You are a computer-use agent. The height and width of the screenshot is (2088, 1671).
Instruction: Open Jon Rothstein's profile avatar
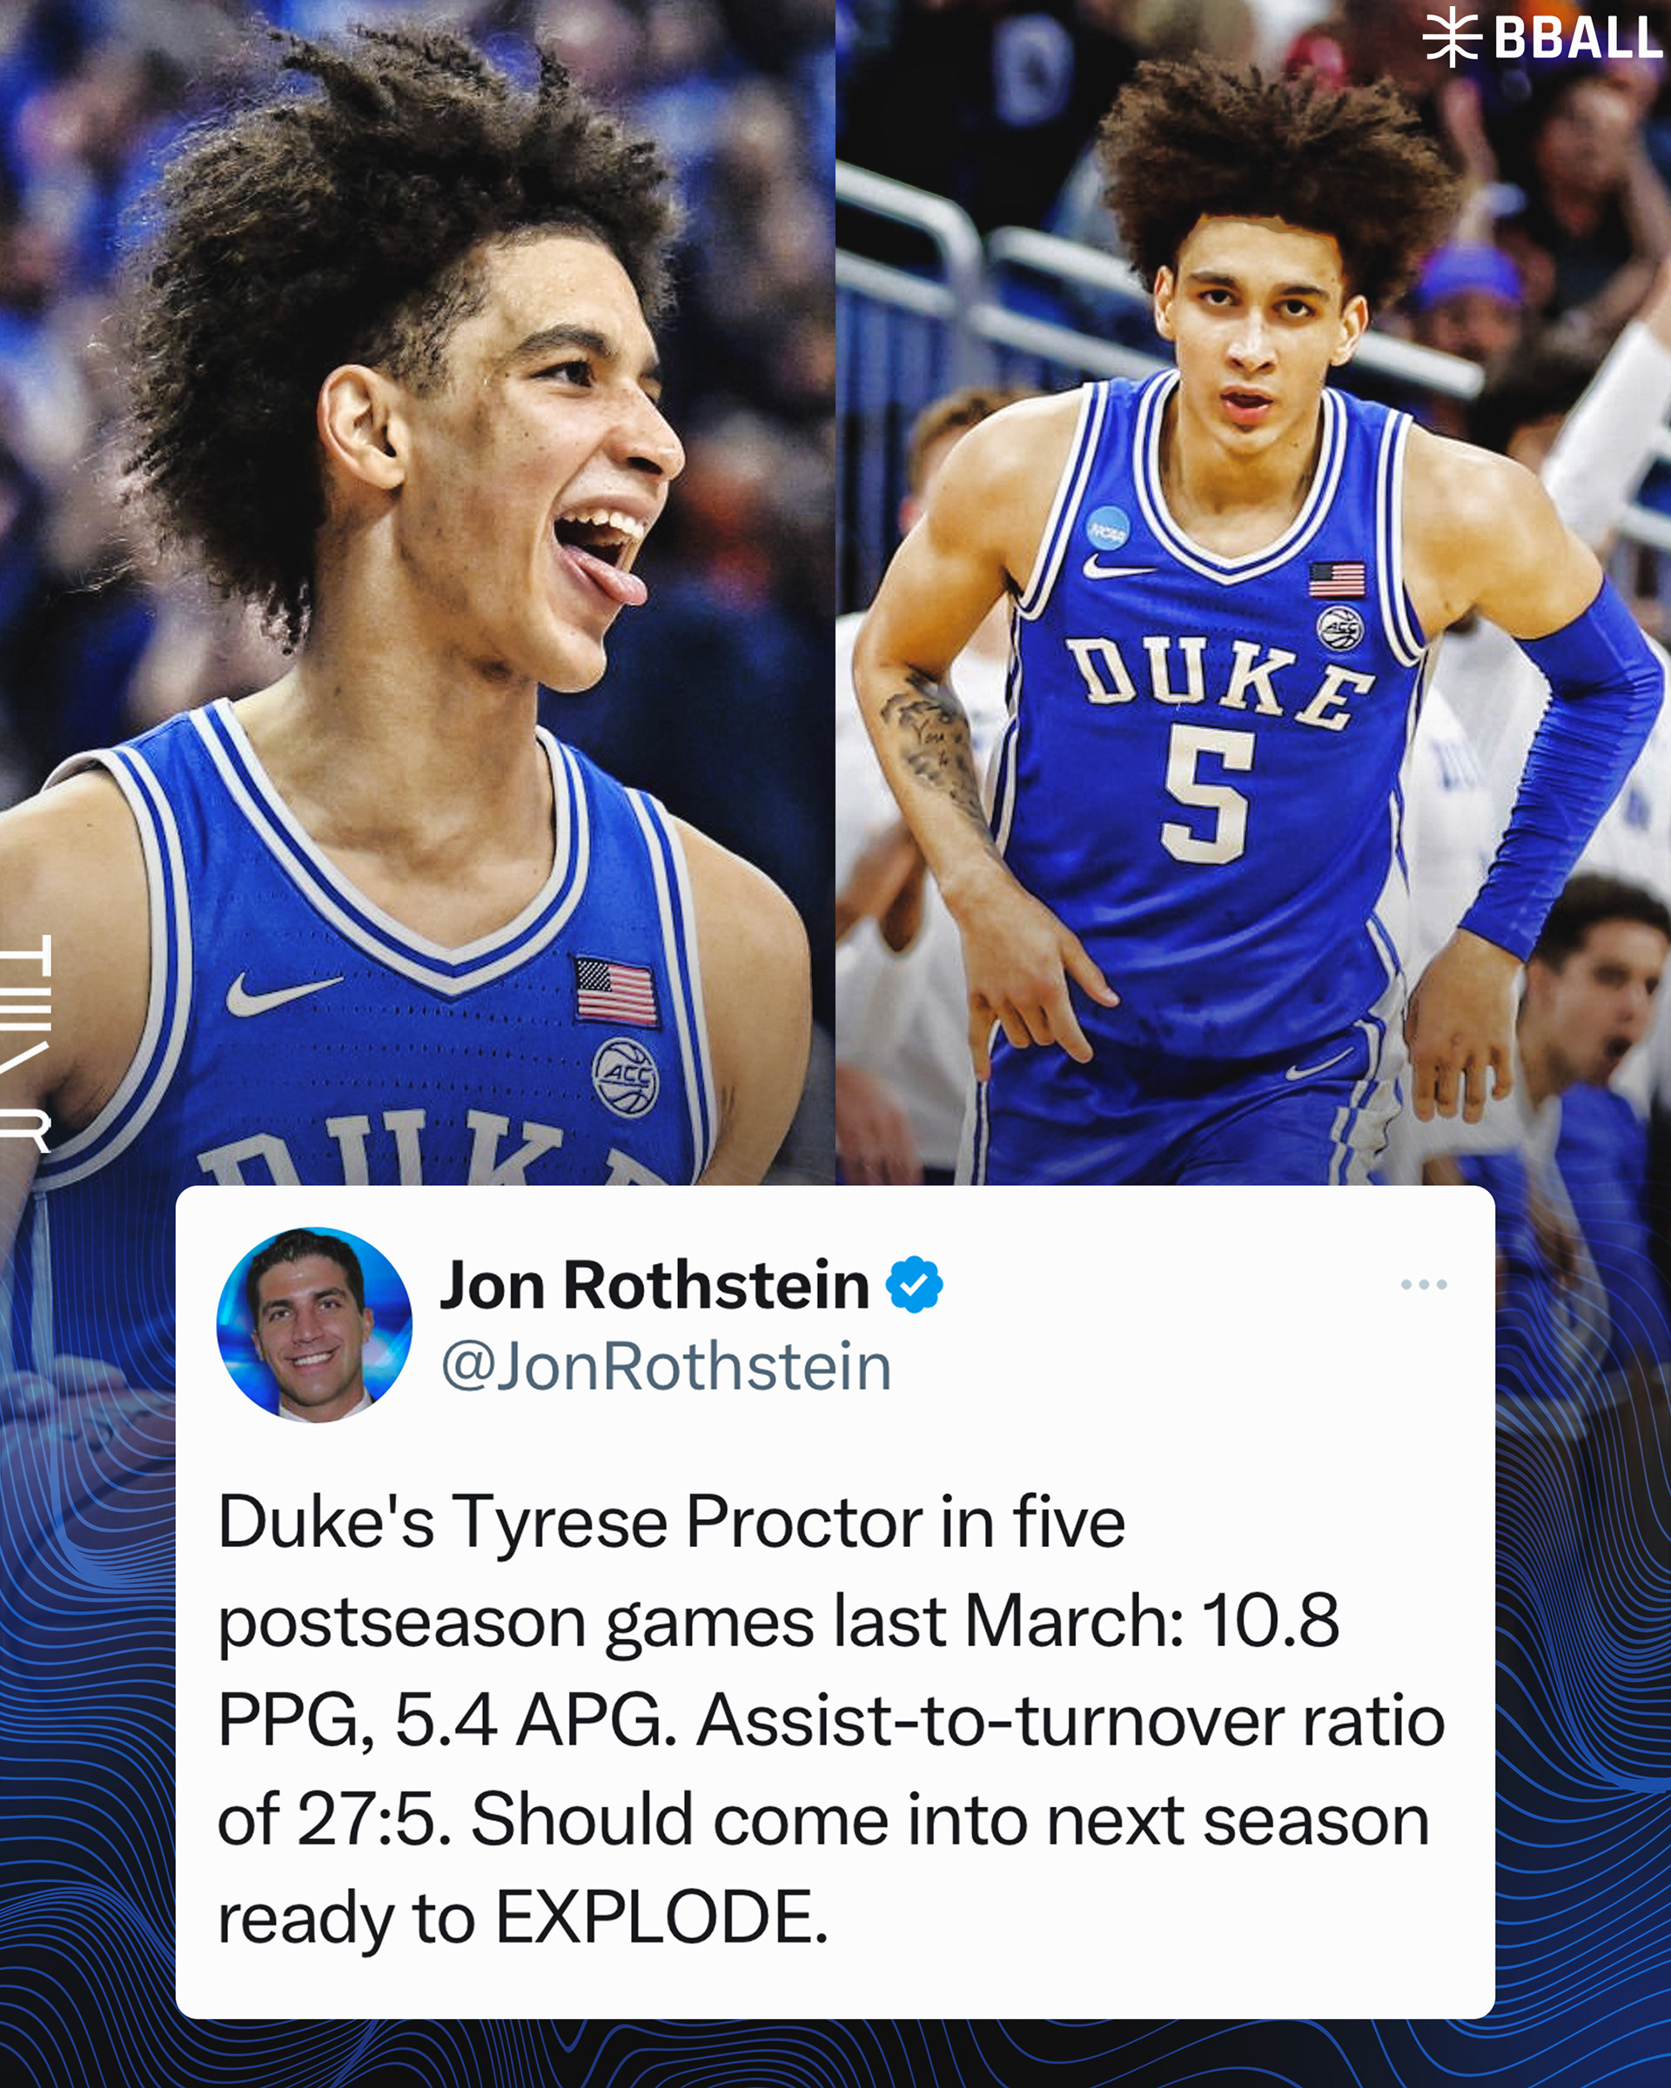tap(314, 1325)
